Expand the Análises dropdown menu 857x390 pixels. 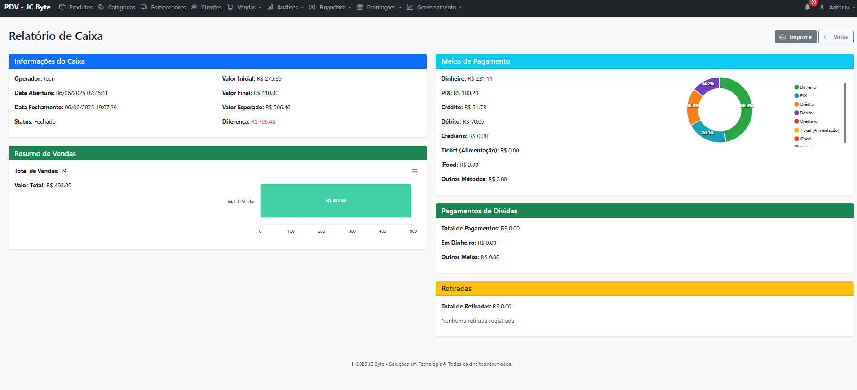point(286,7)
